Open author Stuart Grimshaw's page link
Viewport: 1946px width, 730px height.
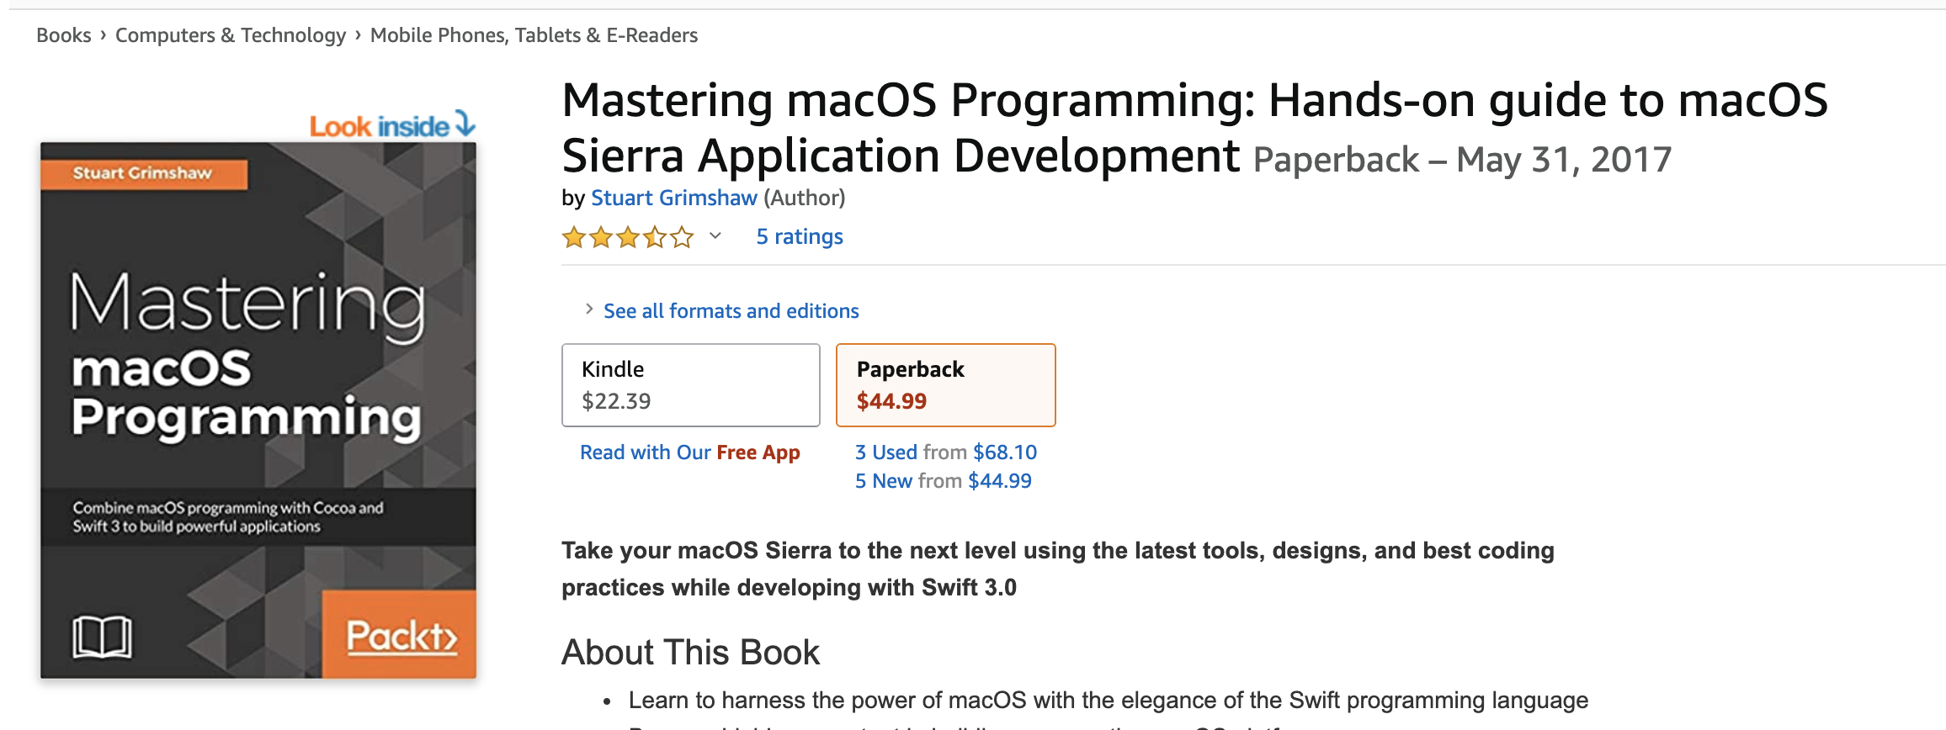click(x=673, y=198)
